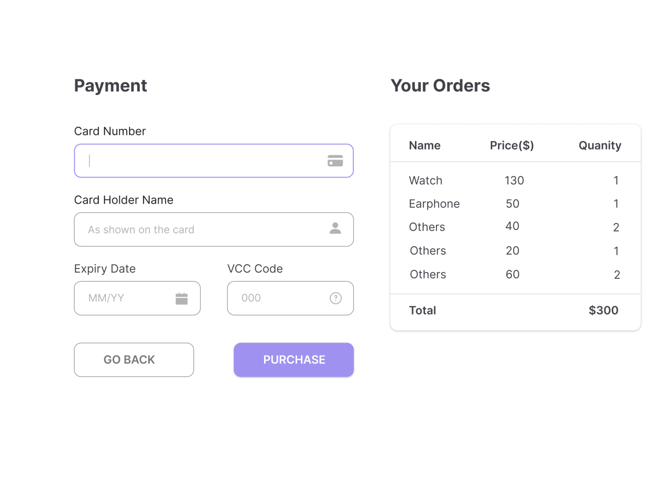This screenshot has height=488, width=657.
Task: Click the Others row priced 60
Action: pos(515,275)
